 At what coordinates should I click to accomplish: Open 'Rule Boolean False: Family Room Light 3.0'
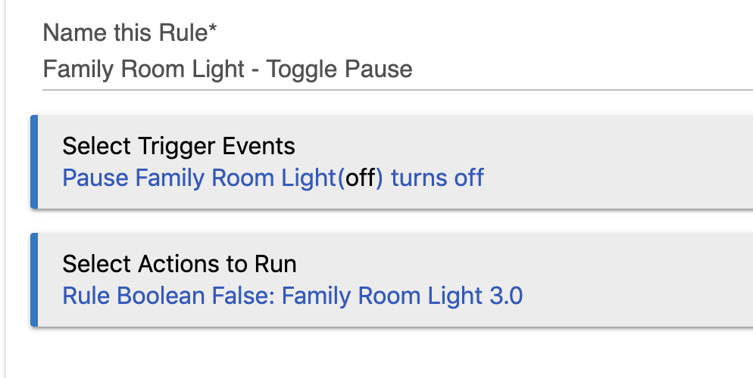coord(292,296)
